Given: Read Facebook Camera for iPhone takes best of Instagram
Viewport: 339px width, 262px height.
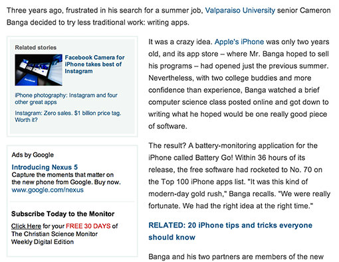Looking at the screenshot, I should click(x=94, y=64).
